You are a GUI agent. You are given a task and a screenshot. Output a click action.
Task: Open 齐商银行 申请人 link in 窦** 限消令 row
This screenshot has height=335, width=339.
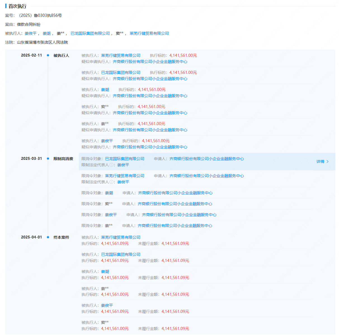click(x=175, y=204)
